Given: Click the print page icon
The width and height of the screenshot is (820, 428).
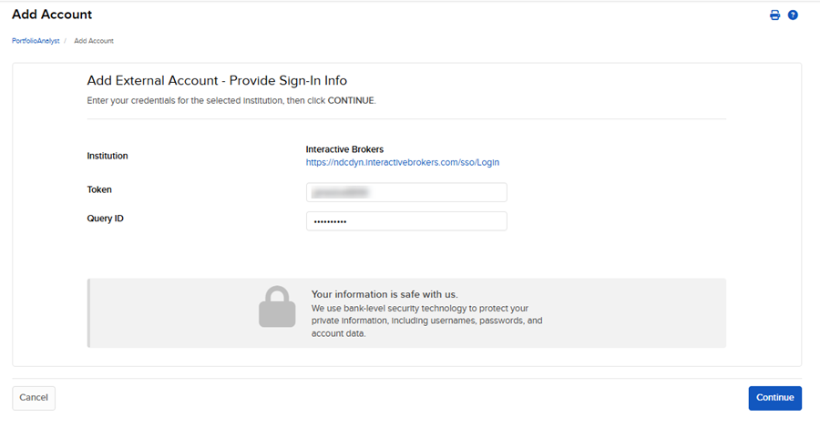Looking at the screenshot, I should click(x=774, y=15).
